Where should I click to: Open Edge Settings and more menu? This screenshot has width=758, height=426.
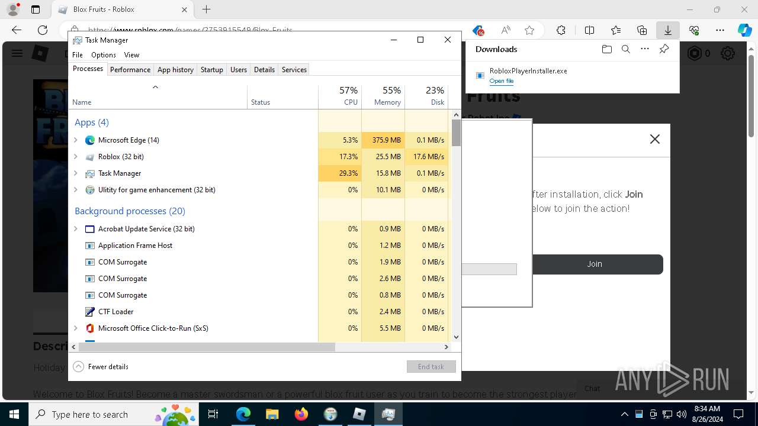(720, 30)
